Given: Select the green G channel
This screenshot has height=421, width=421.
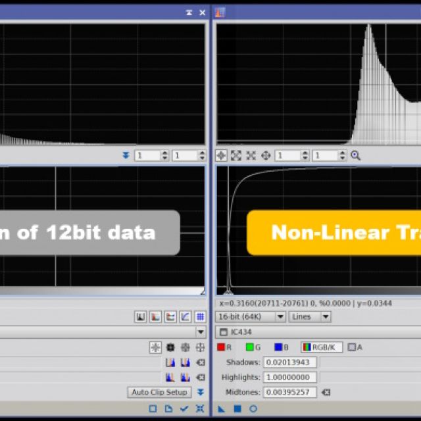Looking at the screenshot, I should [x=253, y=347].
